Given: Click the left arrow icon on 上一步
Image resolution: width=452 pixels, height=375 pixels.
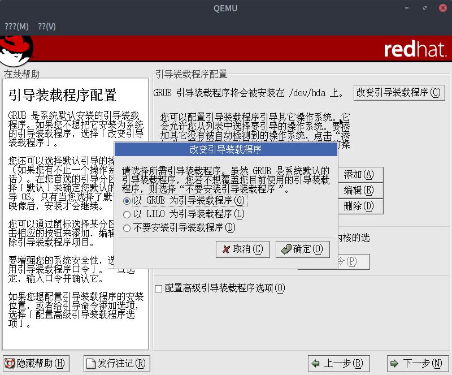Looking at the screenshot, I should 316,364.
